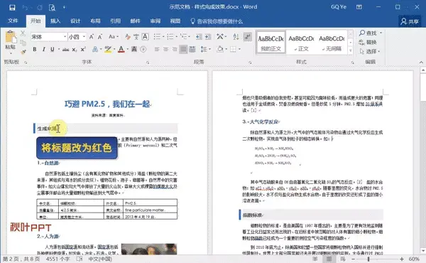Viewport: 426px width, 263px height.
Task: Click the Shrink Font icon
Action: click(100, 37)
